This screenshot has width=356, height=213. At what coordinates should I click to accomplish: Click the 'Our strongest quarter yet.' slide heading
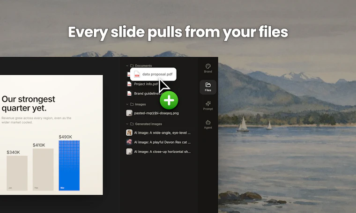(x=28, y=103)
